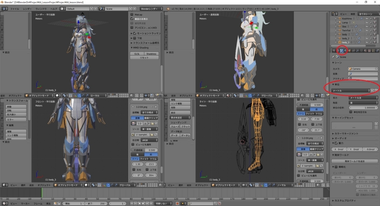Jump to the last frame in timeline
Viewport: 380px width, 206px height.
pyautogui.click(x=151, y=203)
